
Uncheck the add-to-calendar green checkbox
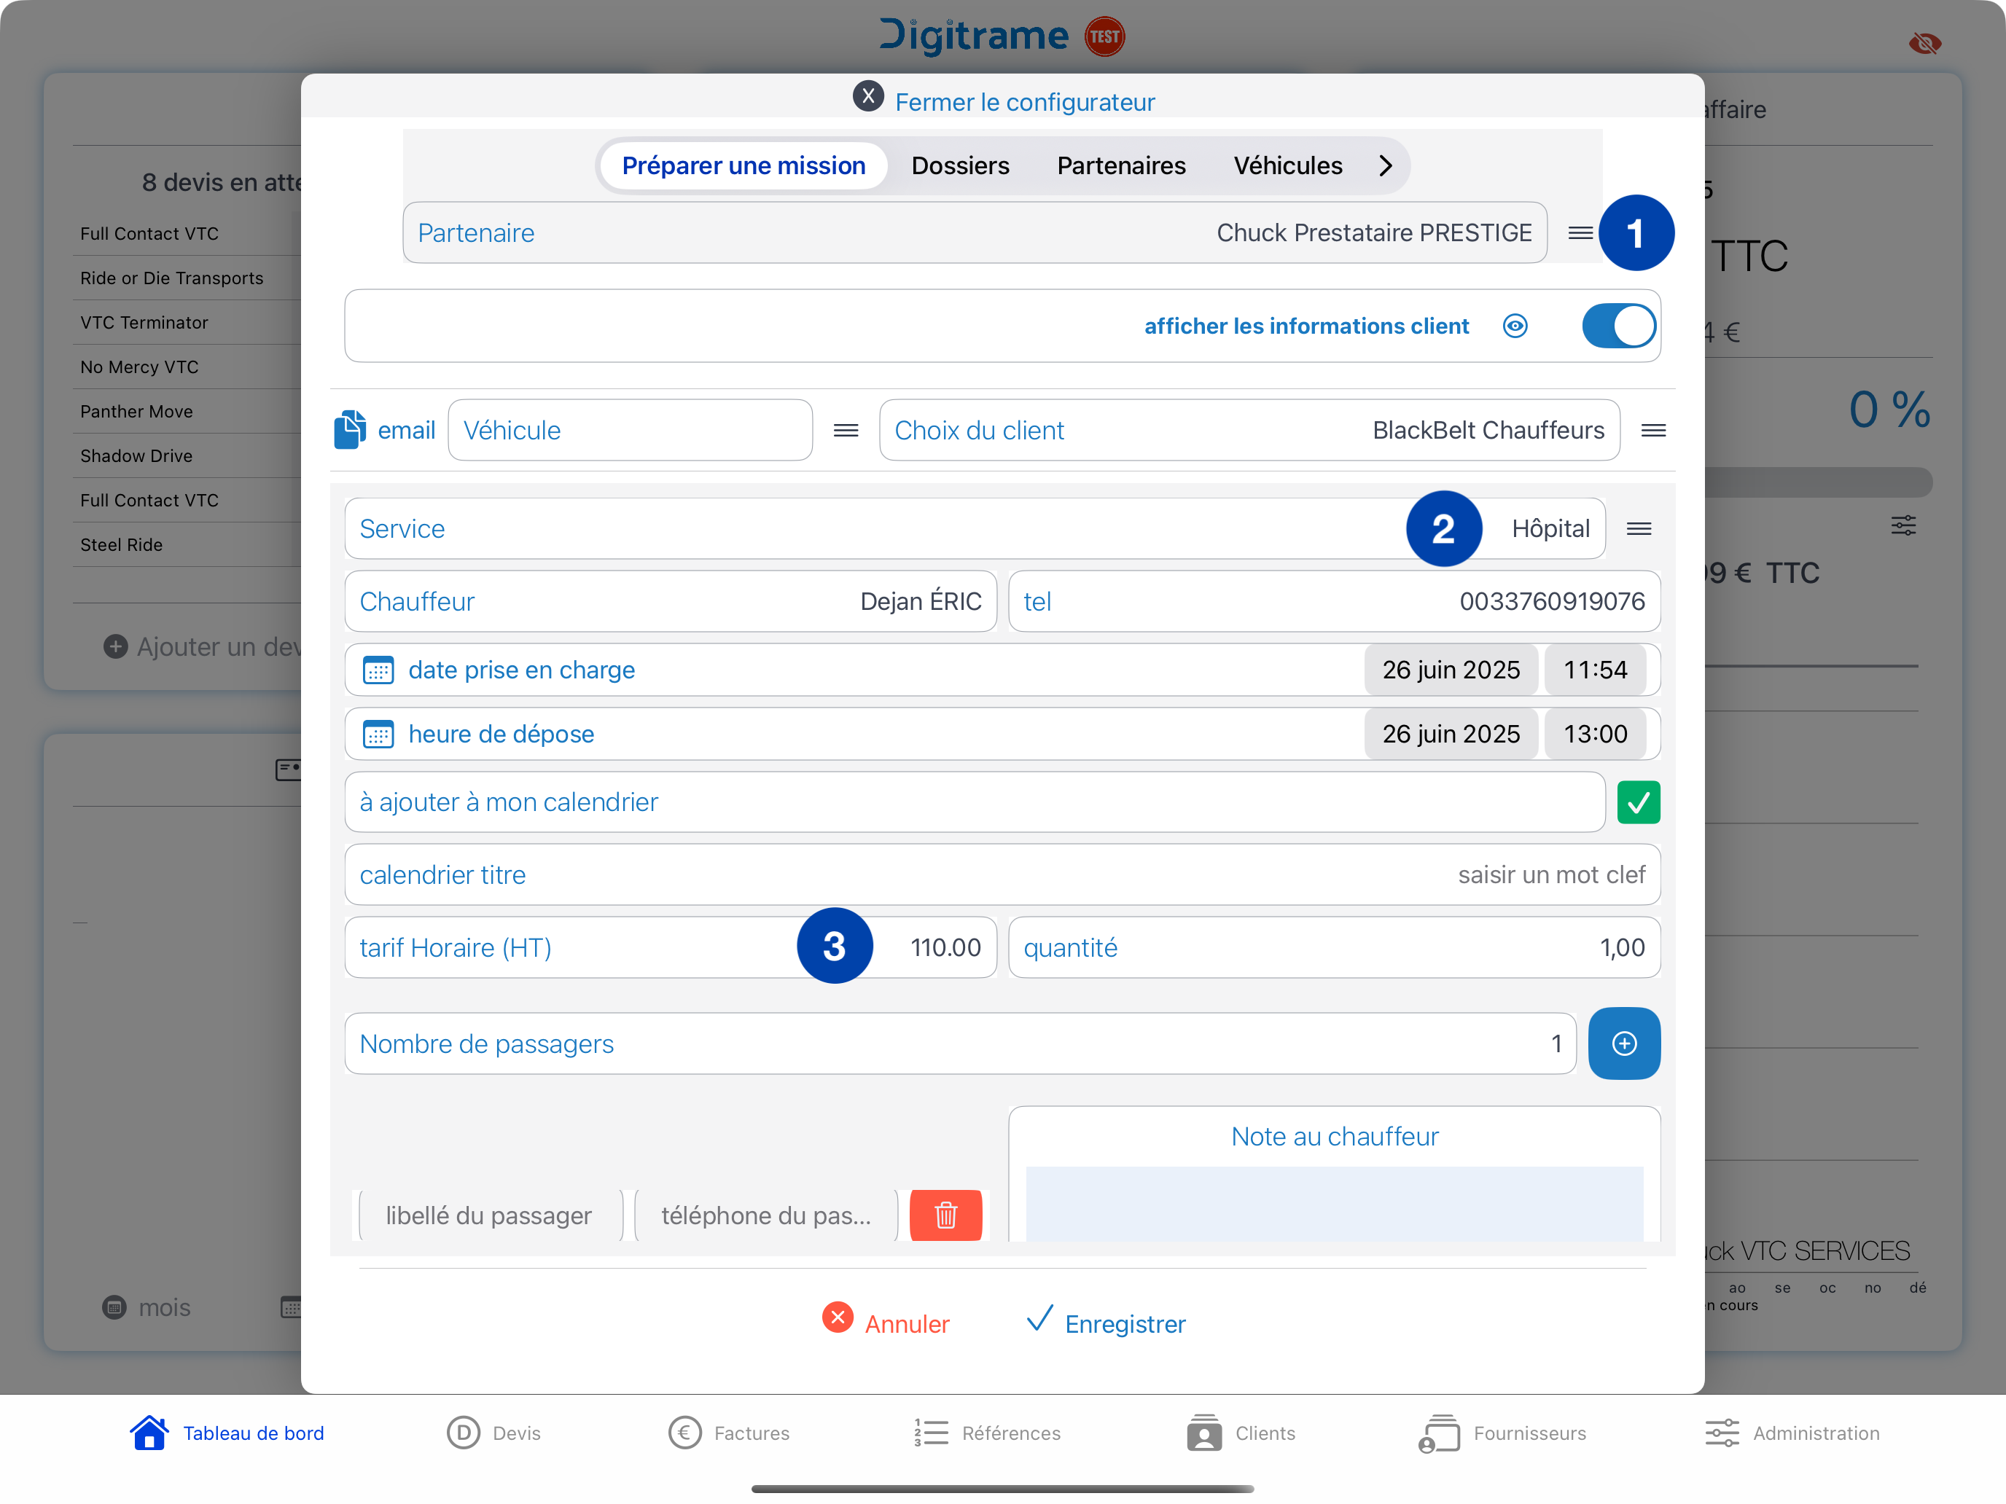pyautogui.click(x=1639, y=802)
